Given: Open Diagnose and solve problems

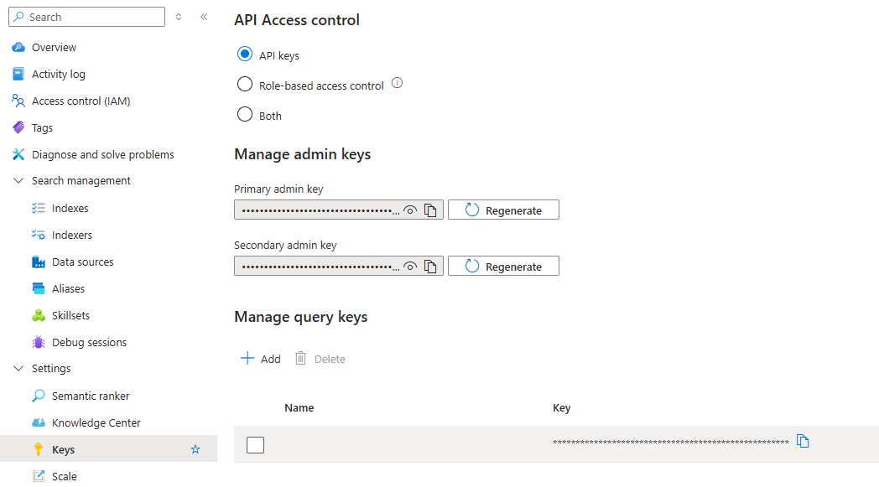Looking at the screenshot, I should pyautogui.click(x=102, y=155).
